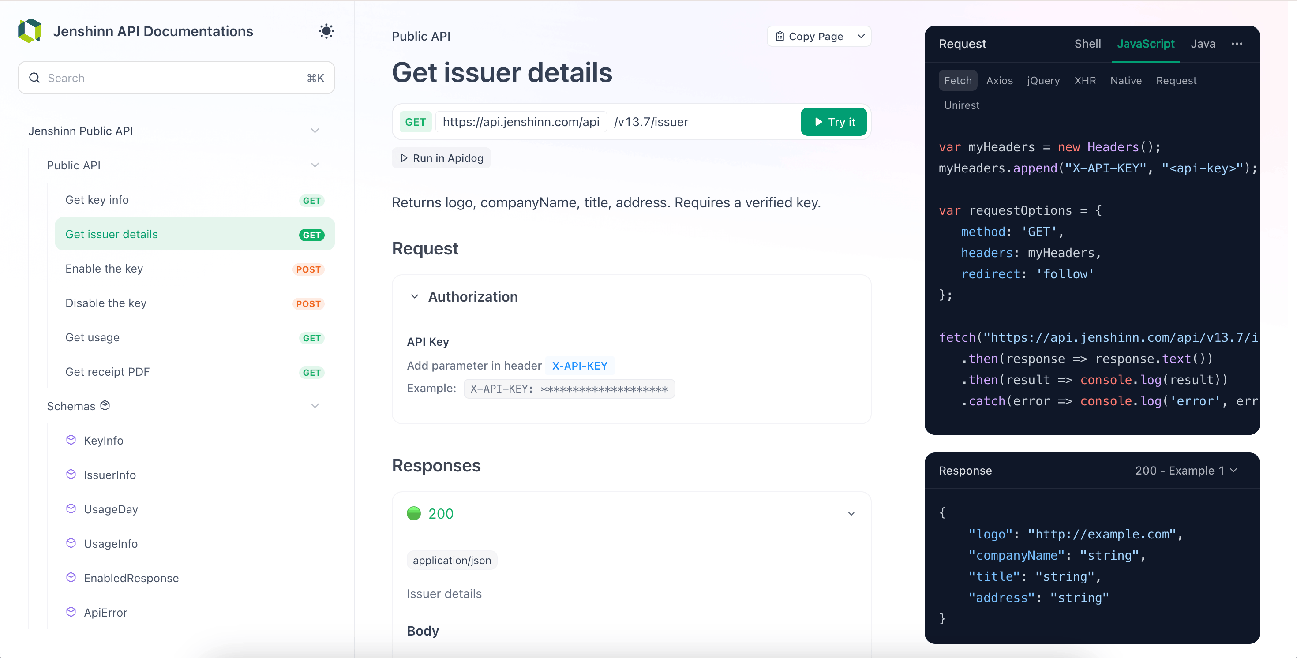Click the search magnifier icon

click(34, 78)
